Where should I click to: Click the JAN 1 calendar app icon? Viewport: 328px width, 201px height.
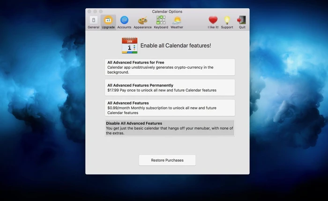tap(130, 45)
